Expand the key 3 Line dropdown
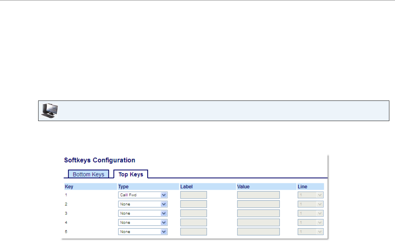This screenshot has height=241, width=395. 311,213
